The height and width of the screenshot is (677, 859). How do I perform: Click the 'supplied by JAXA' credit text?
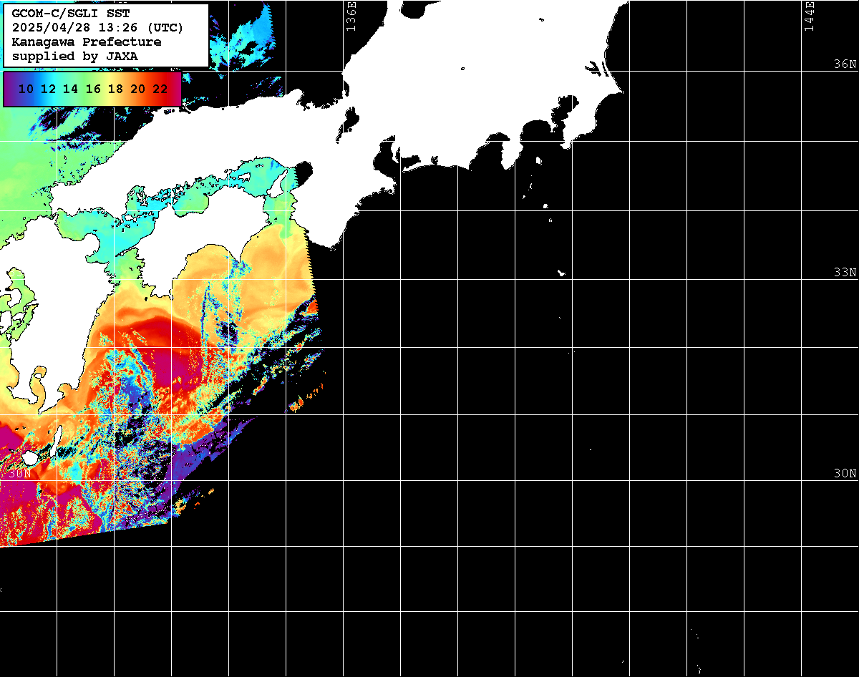coord(75,56)
